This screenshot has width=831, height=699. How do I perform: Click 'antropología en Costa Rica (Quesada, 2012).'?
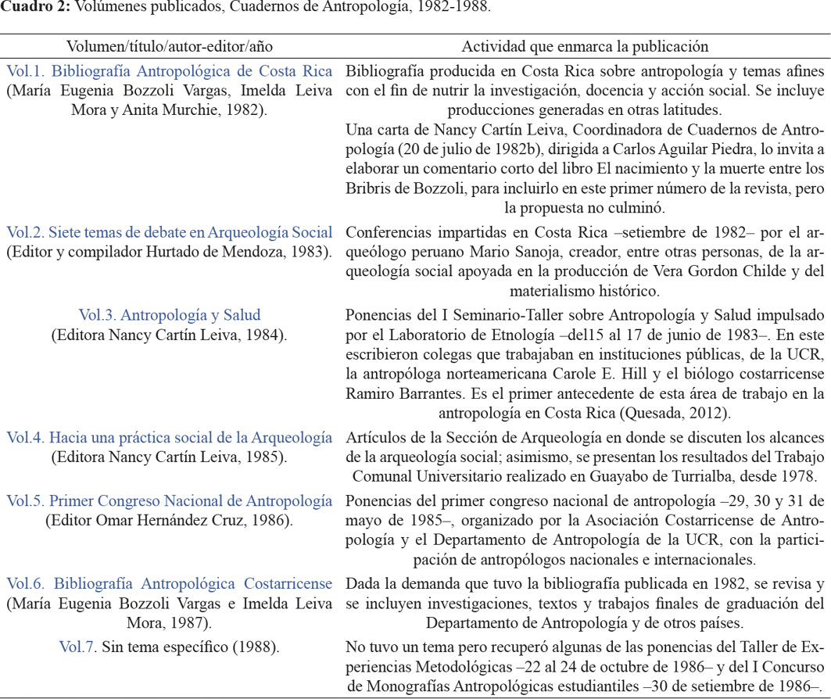point(585,413)
